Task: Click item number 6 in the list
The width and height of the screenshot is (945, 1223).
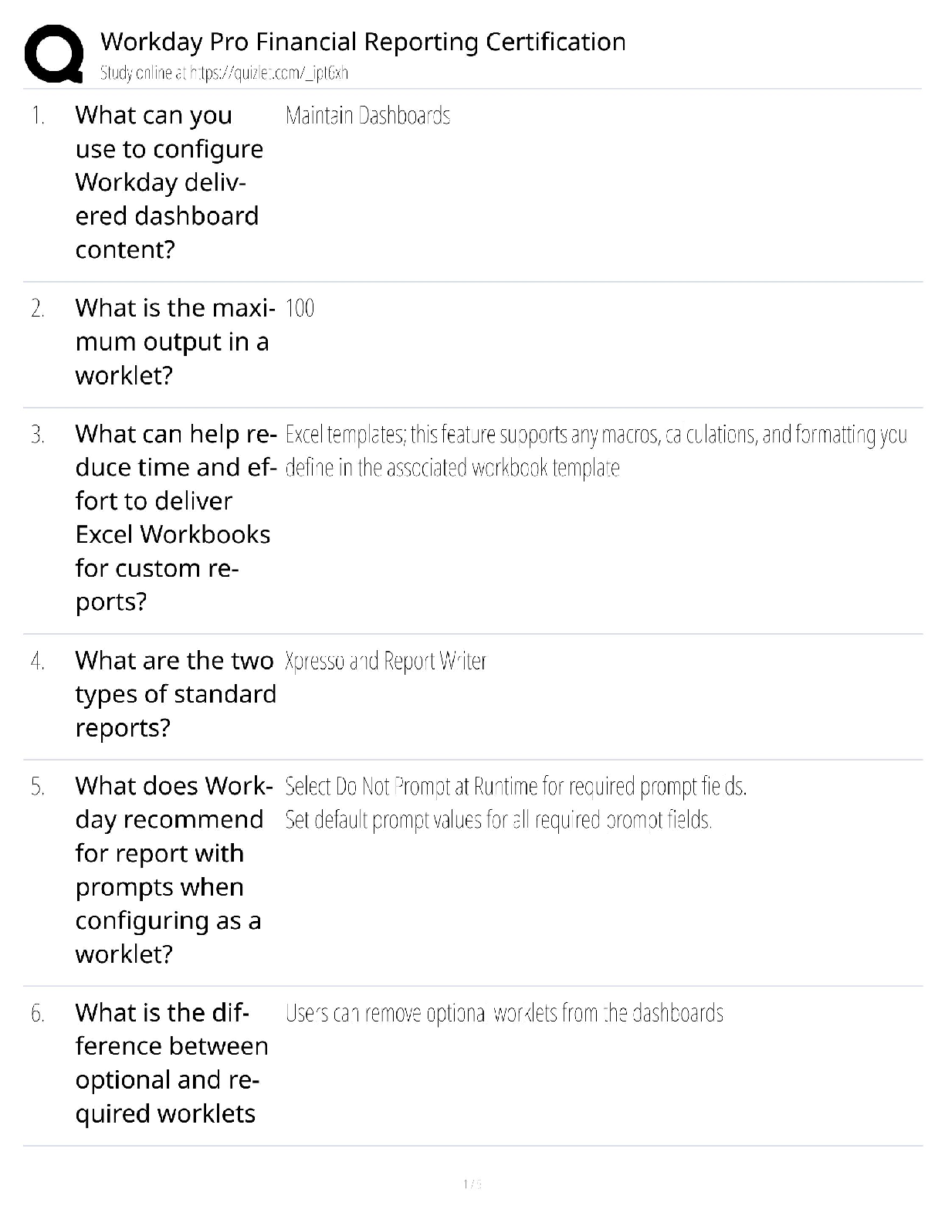Action: coord(38,1013)
